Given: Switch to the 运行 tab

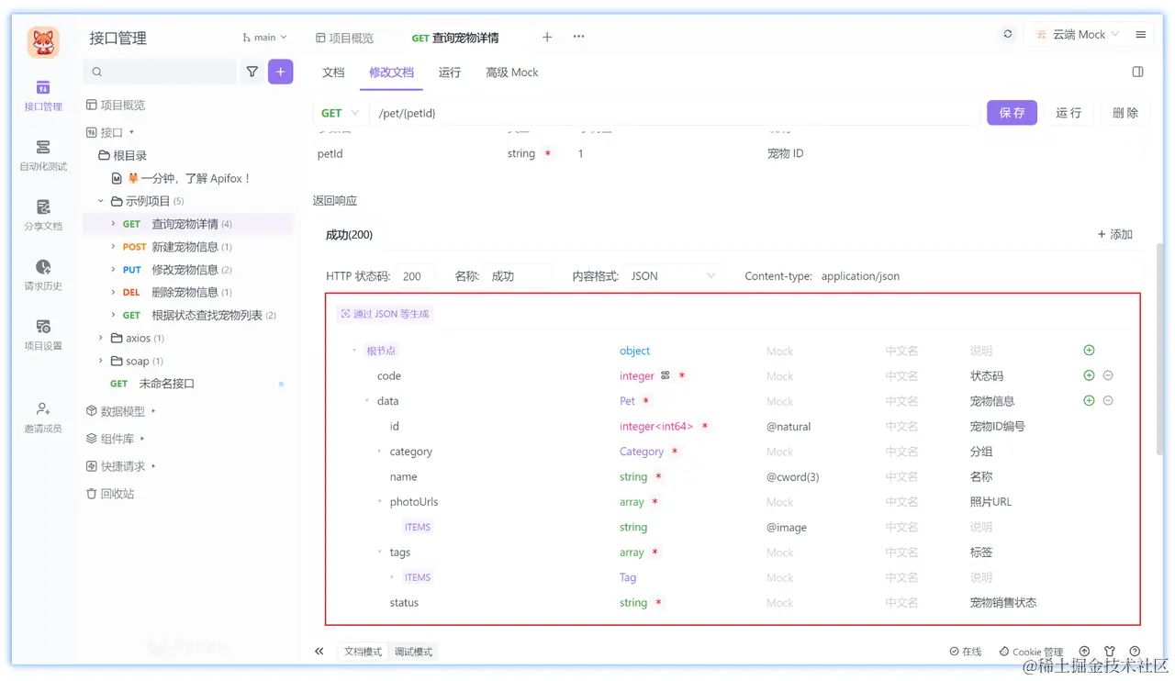Looking at the screenshot, I should (450, 73).
